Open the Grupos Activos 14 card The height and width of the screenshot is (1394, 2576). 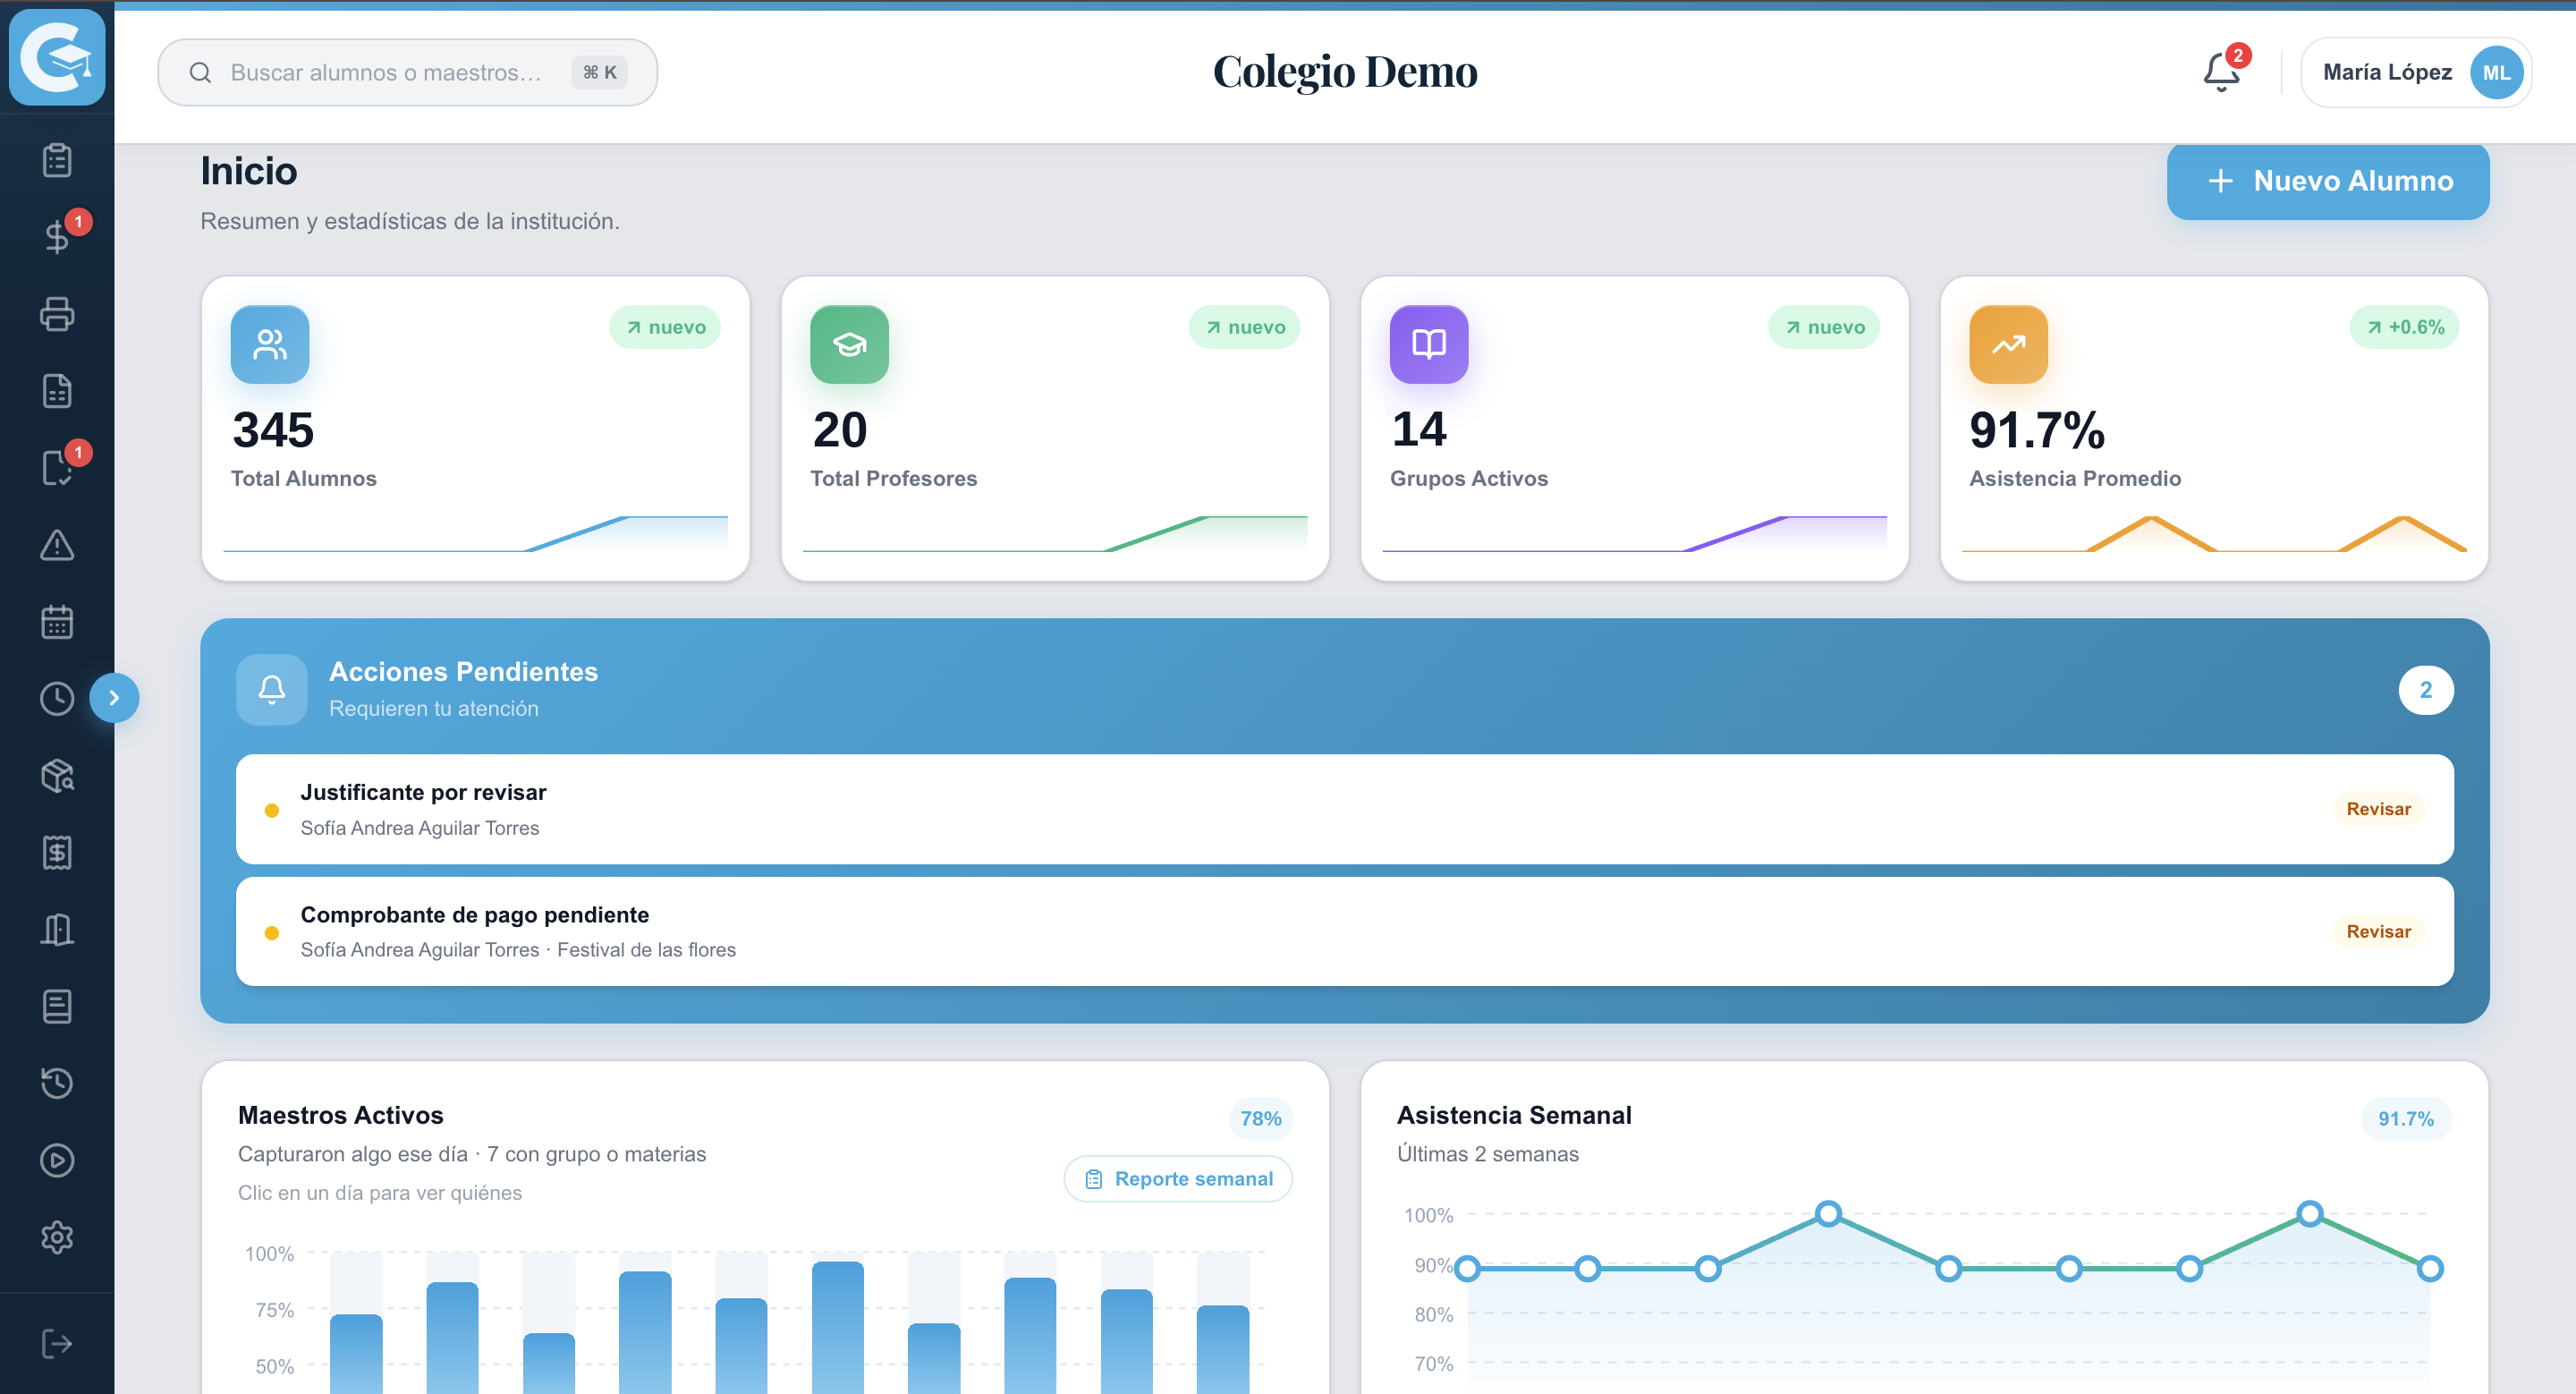[x=1634, y=429]
